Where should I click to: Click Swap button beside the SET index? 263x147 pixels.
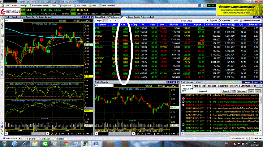(x=23, y=10)
